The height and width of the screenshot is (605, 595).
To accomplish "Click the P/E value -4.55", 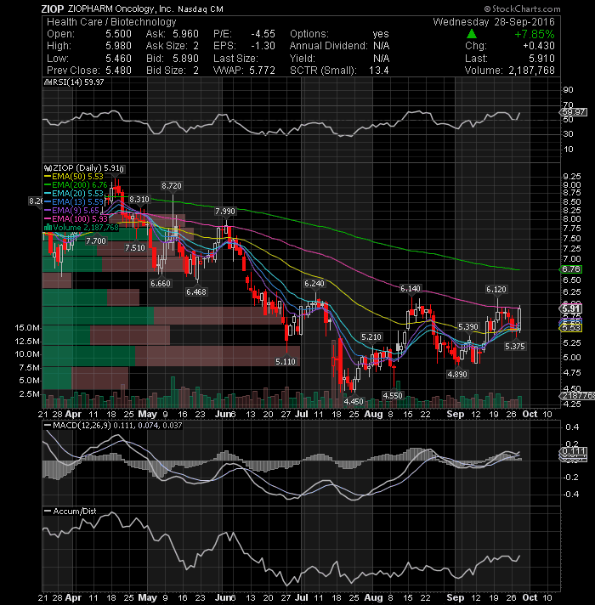I will pyautogui.click(x=263, y=34).
